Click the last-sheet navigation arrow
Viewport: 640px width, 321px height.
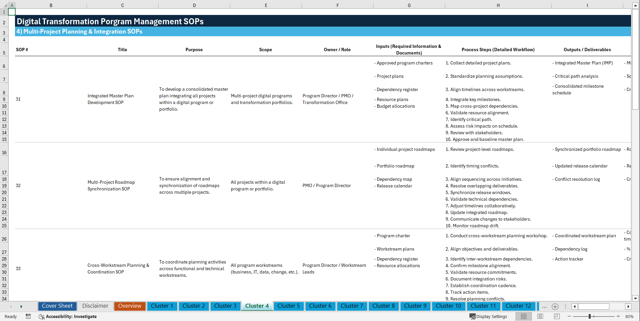pos(21,306)
